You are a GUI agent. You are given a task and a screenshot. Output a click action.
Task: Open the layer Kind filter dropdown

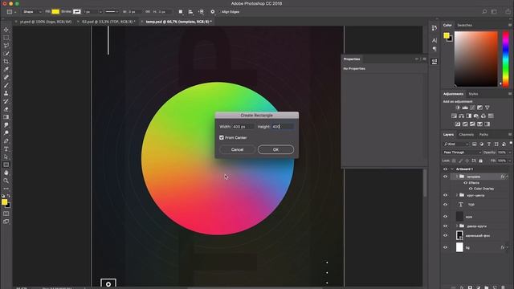pos(456,144)
